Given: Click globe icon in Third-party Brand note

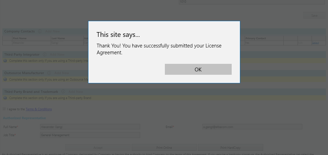Looking at the screenshot, I should pos(5,98).
